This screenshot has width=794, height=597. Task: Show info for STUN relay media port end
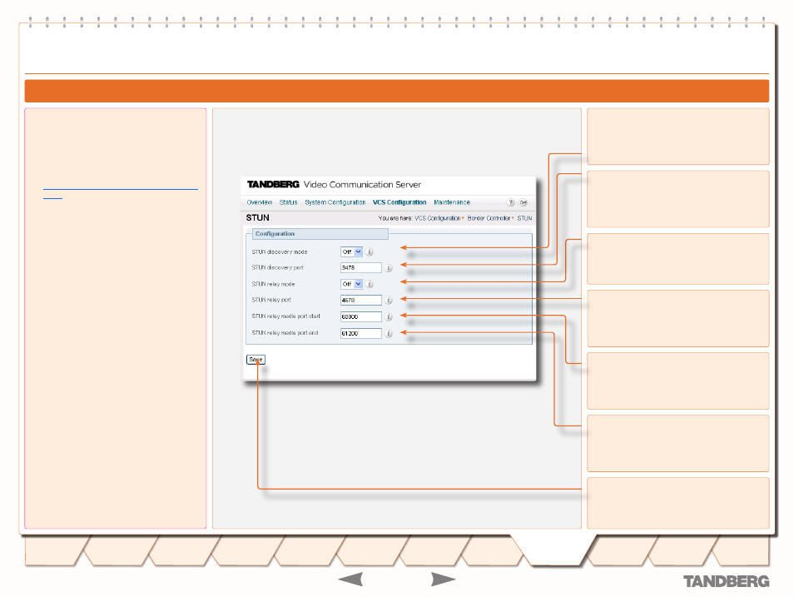[389, 333]
